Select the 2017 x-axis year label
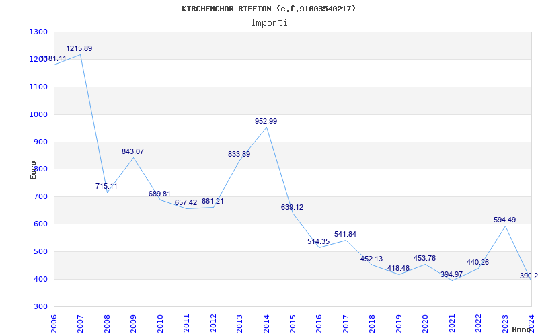538x336 pixels. click(346, 323)
